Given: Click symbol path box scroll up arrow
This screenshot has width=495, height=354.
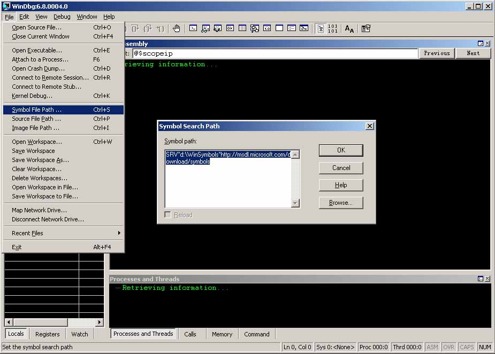Looking at the screenshot, I should (295, 155).
